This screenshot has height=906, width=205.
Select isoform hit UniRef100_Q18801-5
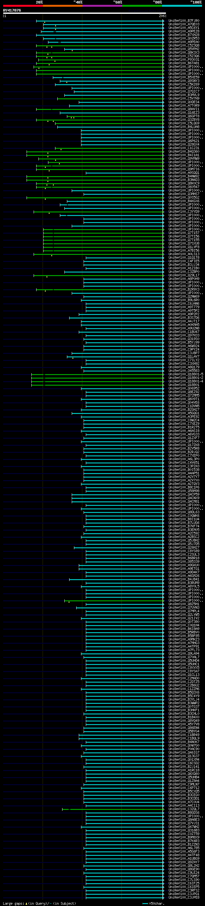click(x=186, y=374)
